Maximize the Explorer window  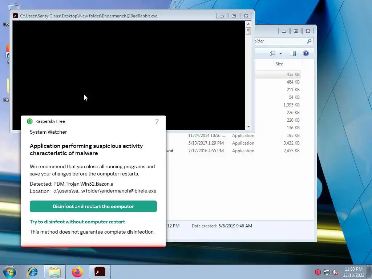296,31
